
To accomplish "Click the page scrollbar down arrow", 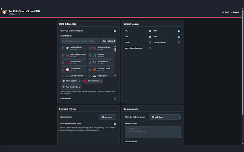I will click(x=242, y=143).
